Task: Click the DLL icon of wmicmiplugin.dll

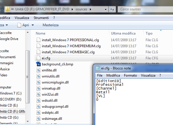Action: 38,82
